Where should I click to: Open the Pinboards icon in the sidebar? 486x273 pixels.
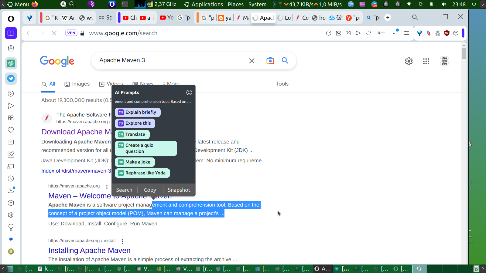tap(11, 154)
